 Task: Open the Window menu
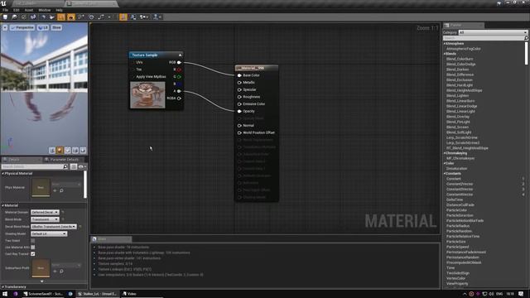tap(45, 10)
